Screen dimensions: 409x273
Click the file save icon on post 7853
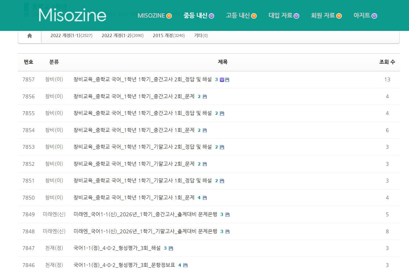(222, 147)
